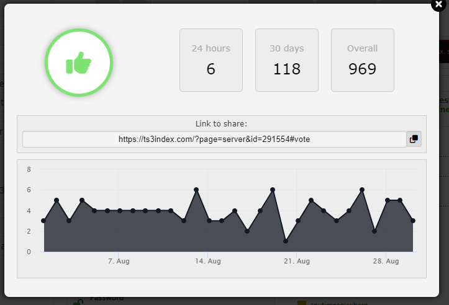Viewport: 449px width, 305px height.
Task: Select the share link URL field
Action: pos(214,139)
